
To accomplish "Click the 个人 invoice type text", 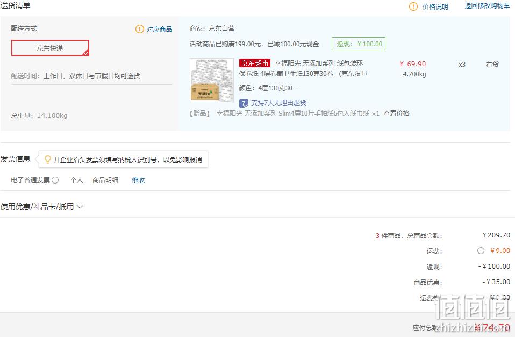I will (76, 180).
